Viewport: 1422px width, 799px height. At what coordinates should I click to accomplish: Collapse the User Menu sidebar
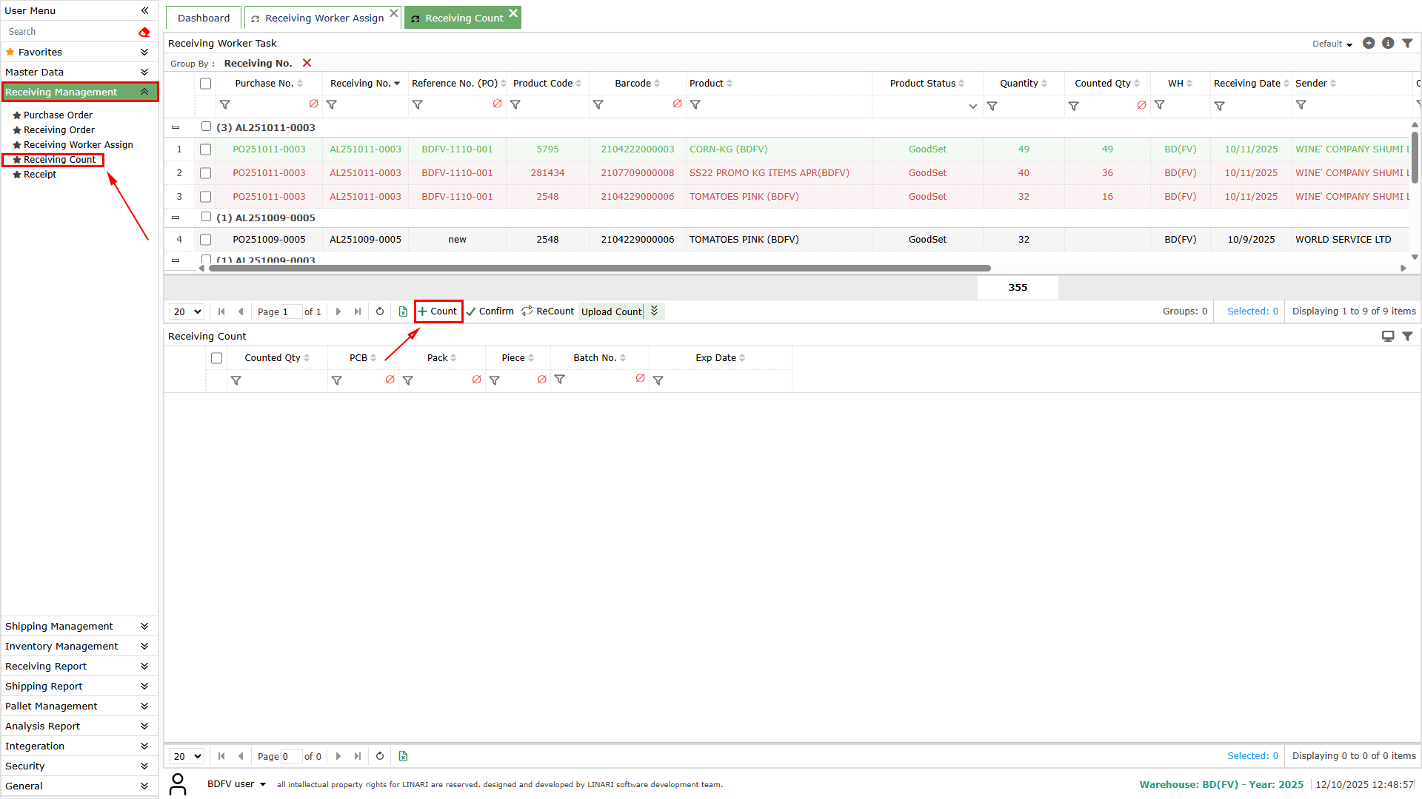click(145, 10)
